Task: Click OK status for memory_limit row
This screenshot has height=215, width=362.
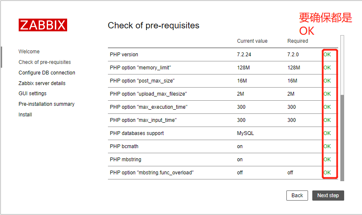Action: [327, 68]
